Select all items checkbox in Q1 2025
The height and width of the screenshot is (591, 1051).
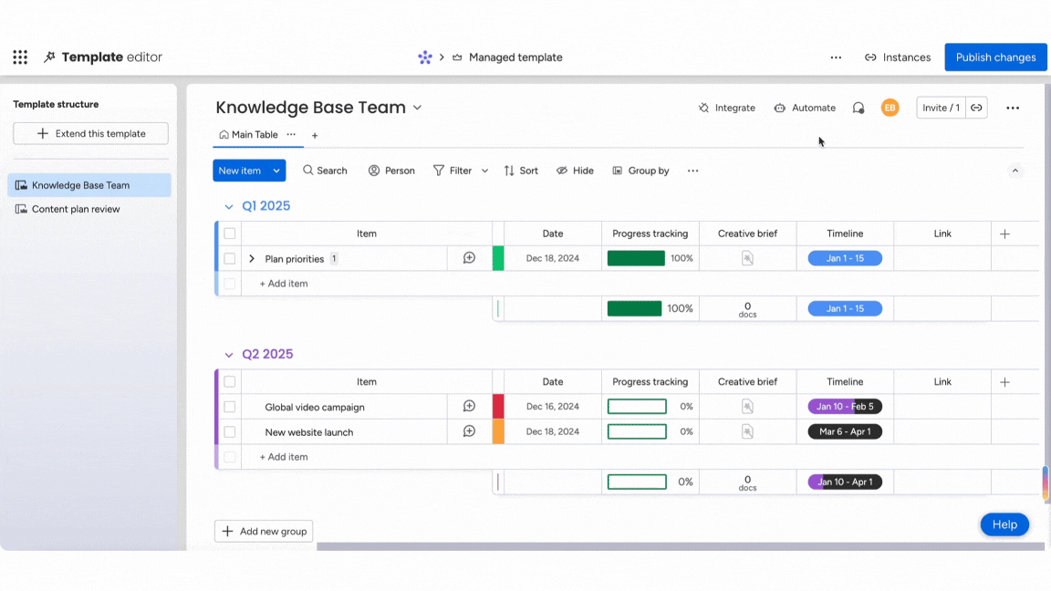(x=230, y=233)
